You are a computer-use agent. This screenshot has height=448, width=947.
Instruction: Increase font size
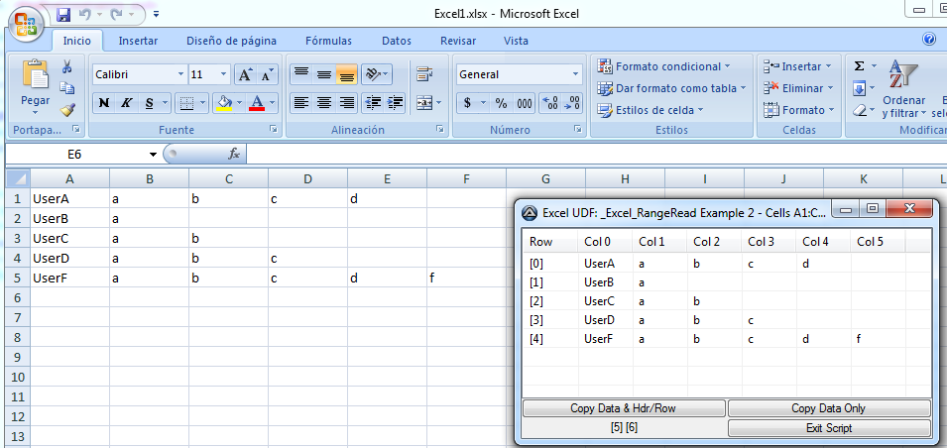[245, 75]
